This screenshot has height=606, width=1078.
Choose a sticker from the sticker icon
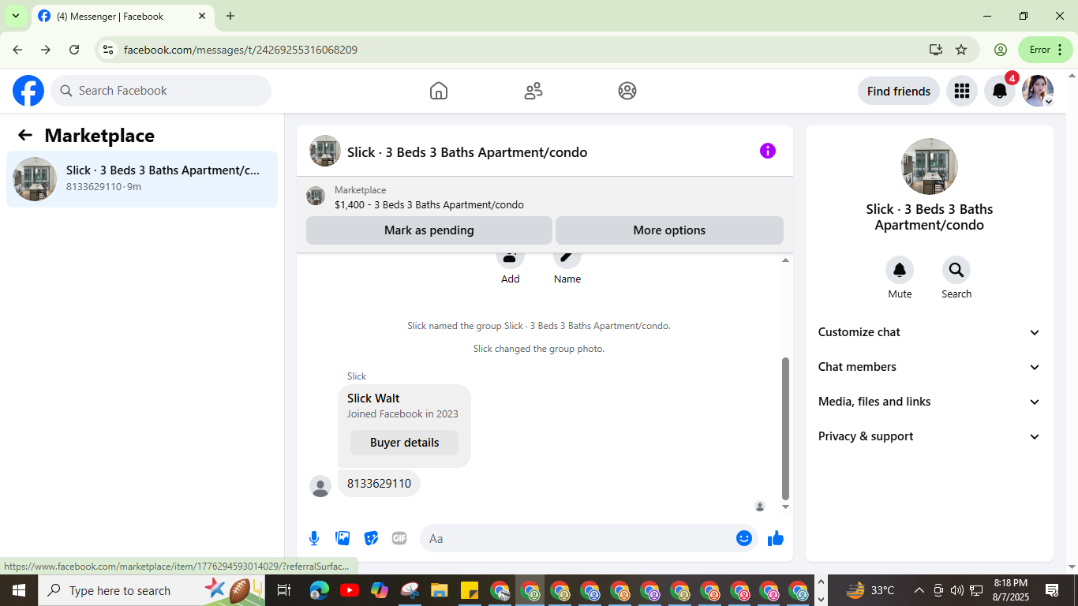point(371,538)
